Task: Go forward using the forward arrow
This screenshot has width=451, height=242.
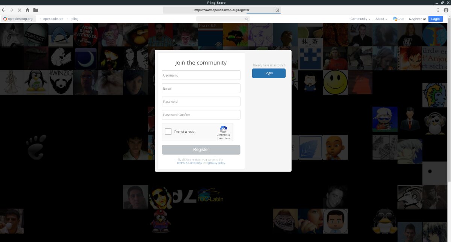Action: 12,10
